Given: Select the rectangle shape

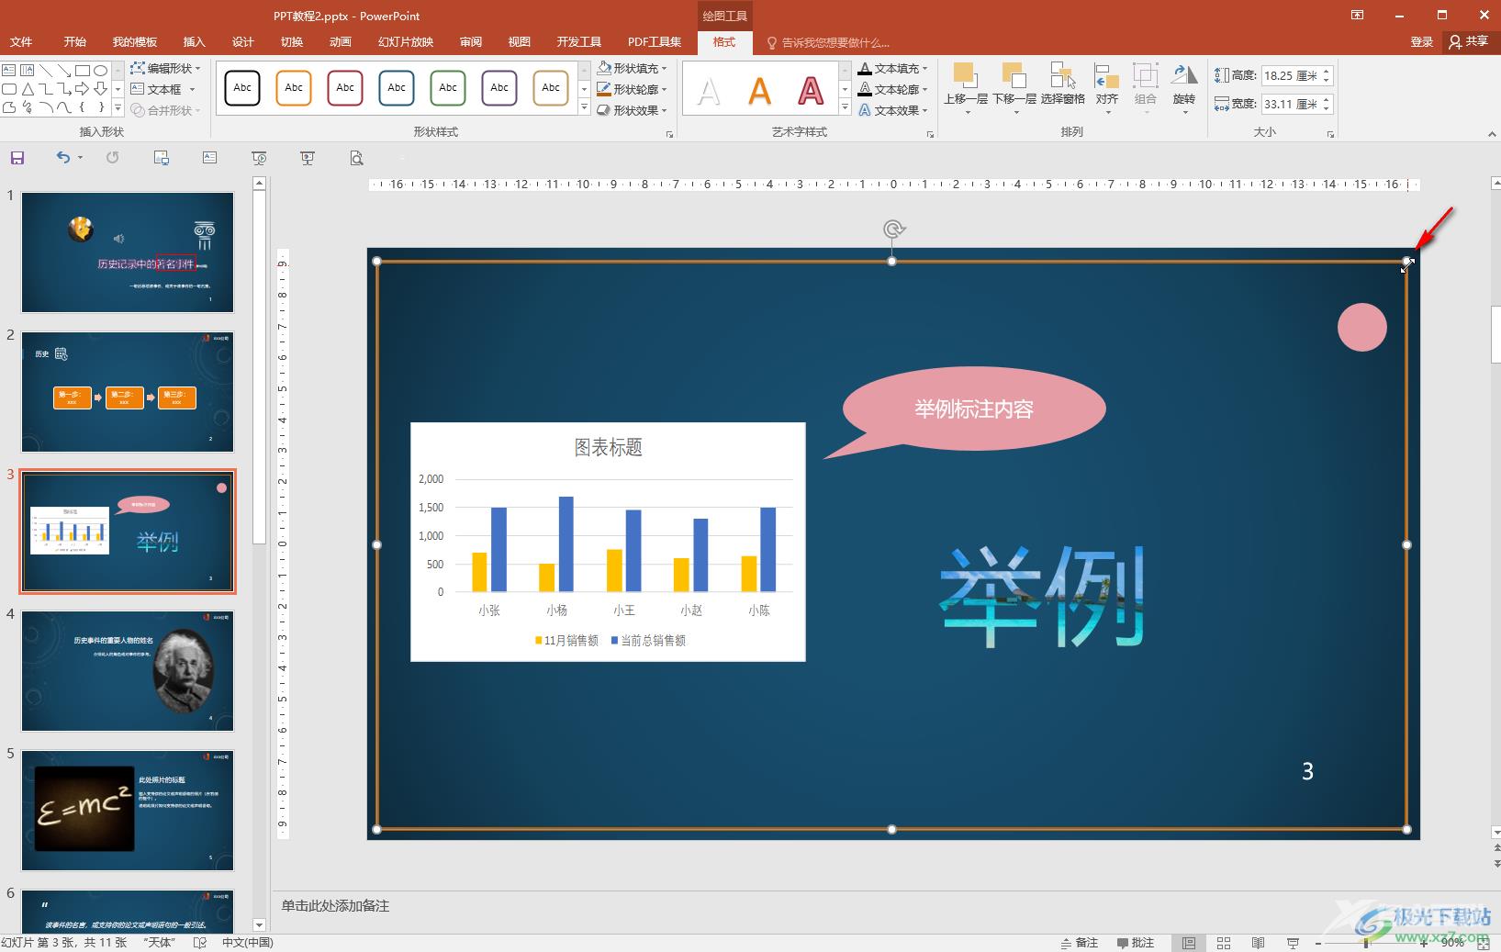Looking at the screenshot, I should [x=83, y=71].
